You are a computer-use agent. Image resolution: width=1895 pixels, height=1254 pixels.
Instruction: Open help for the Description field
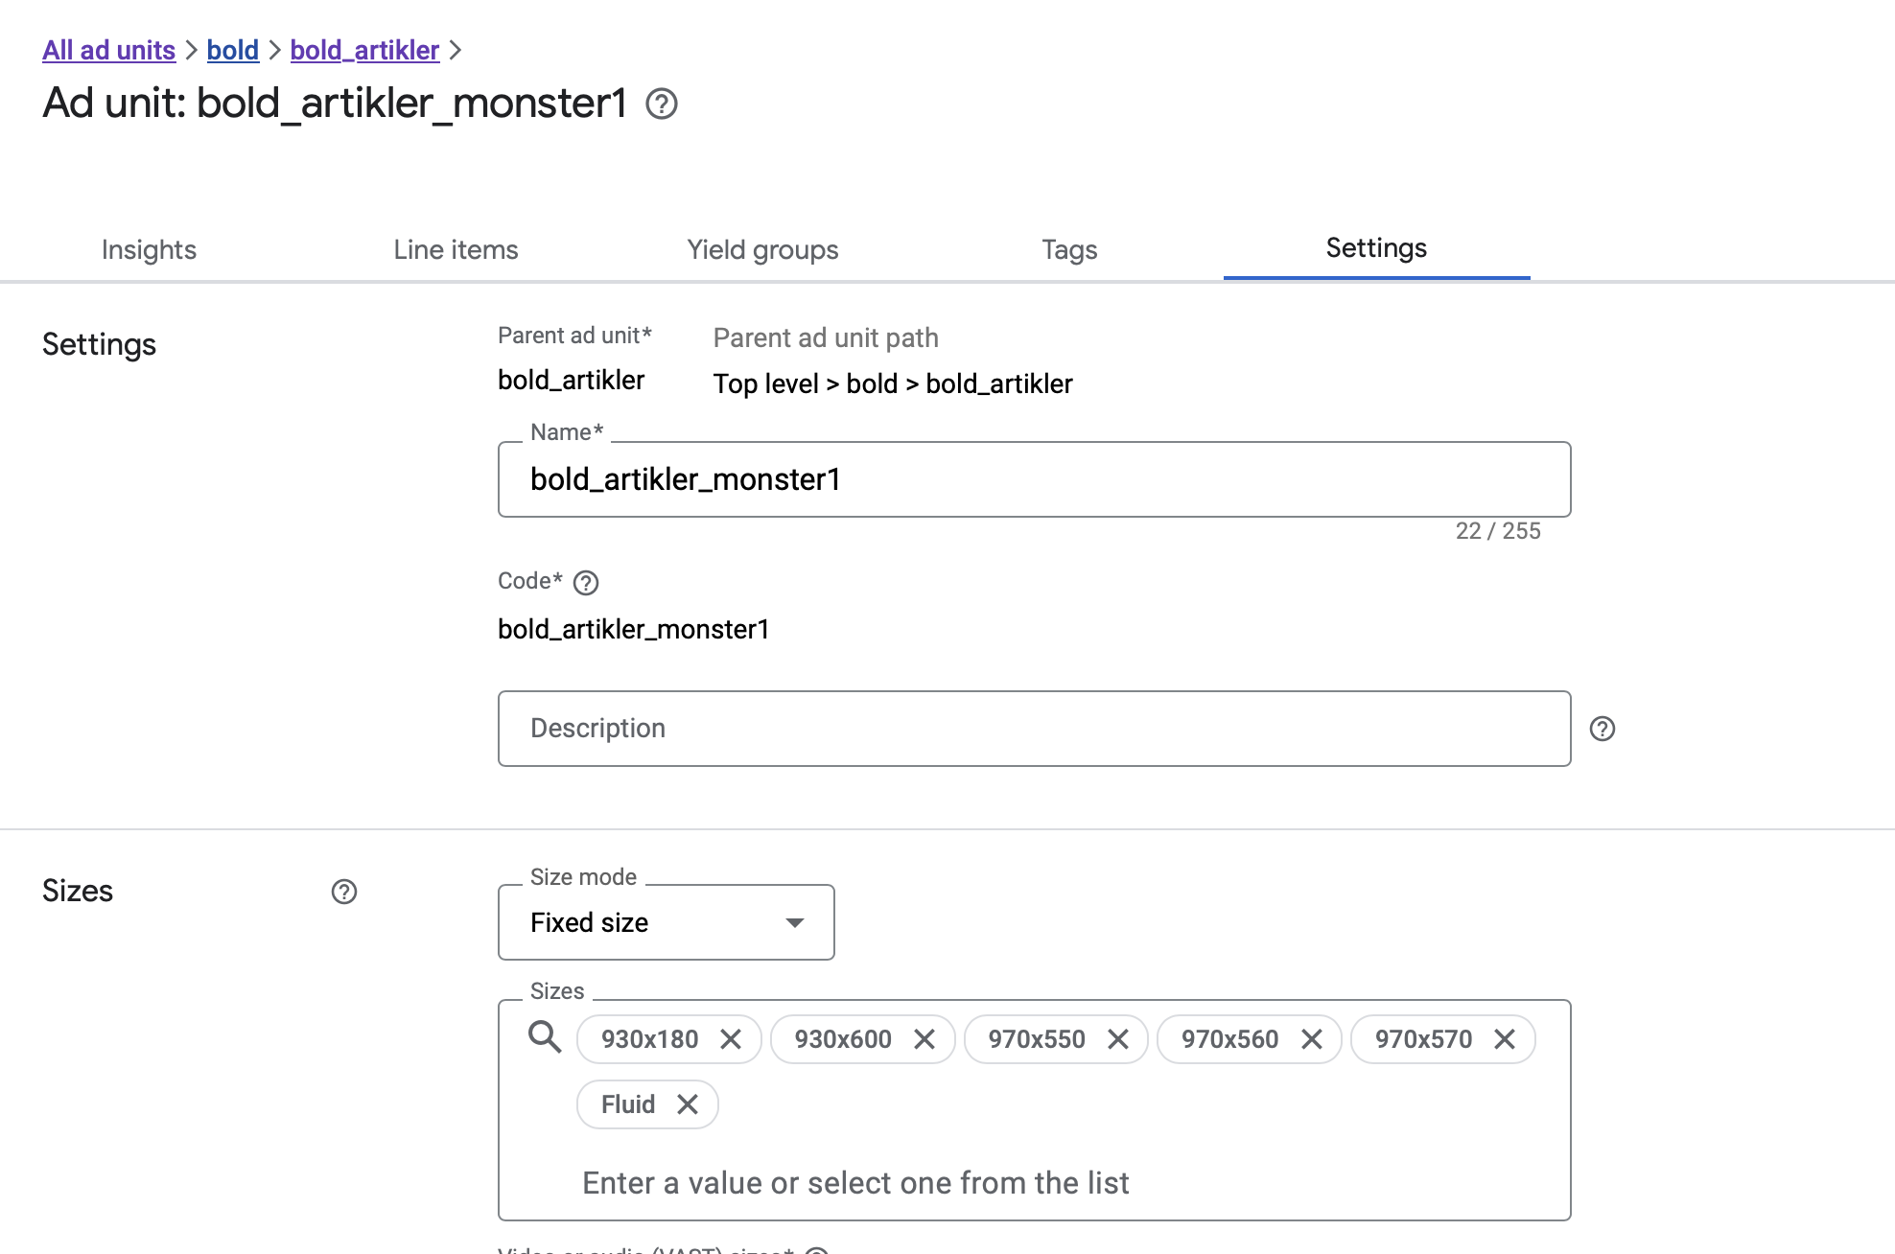coord(1603,729)
